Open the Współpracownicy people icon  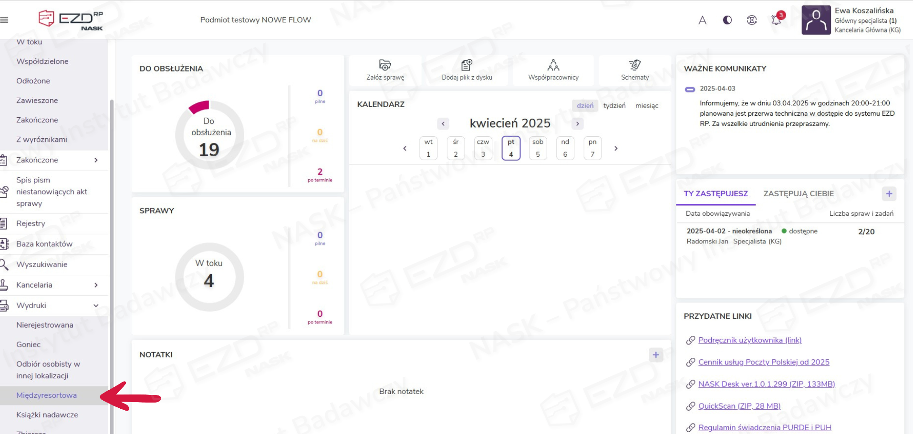553,65
